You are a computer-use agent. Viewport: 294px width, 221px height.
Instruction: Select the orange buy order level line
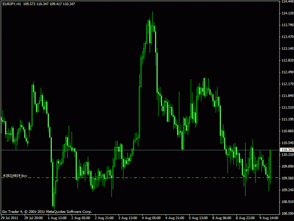click(x=140, y=178)
